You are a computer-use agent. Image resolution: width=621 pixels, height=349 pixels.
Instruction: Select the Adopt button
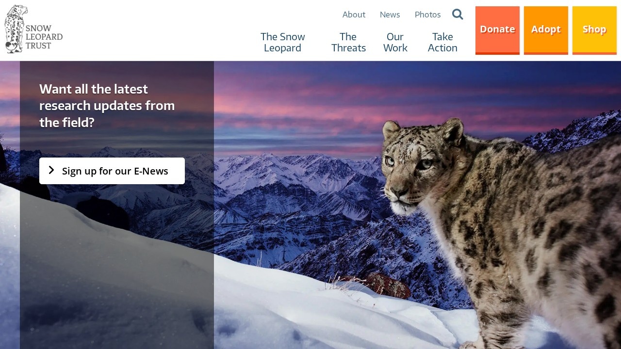pos(546,30)
